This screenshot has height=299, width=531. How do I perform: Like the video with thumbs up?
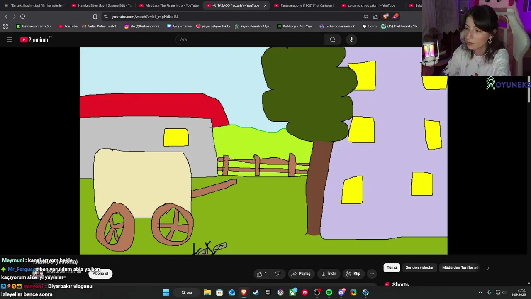tap(261, 274)
